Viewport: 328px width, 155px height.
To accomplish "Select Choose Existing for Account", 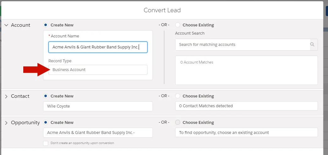I will click(x=178, y=25).
